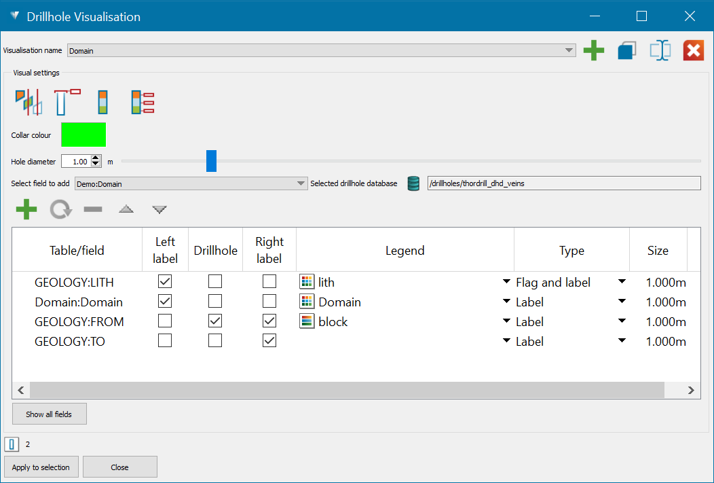This screenshot has height=483, width=714.
Task: Click the rename visualisation icon
Action: pos(660,51)
